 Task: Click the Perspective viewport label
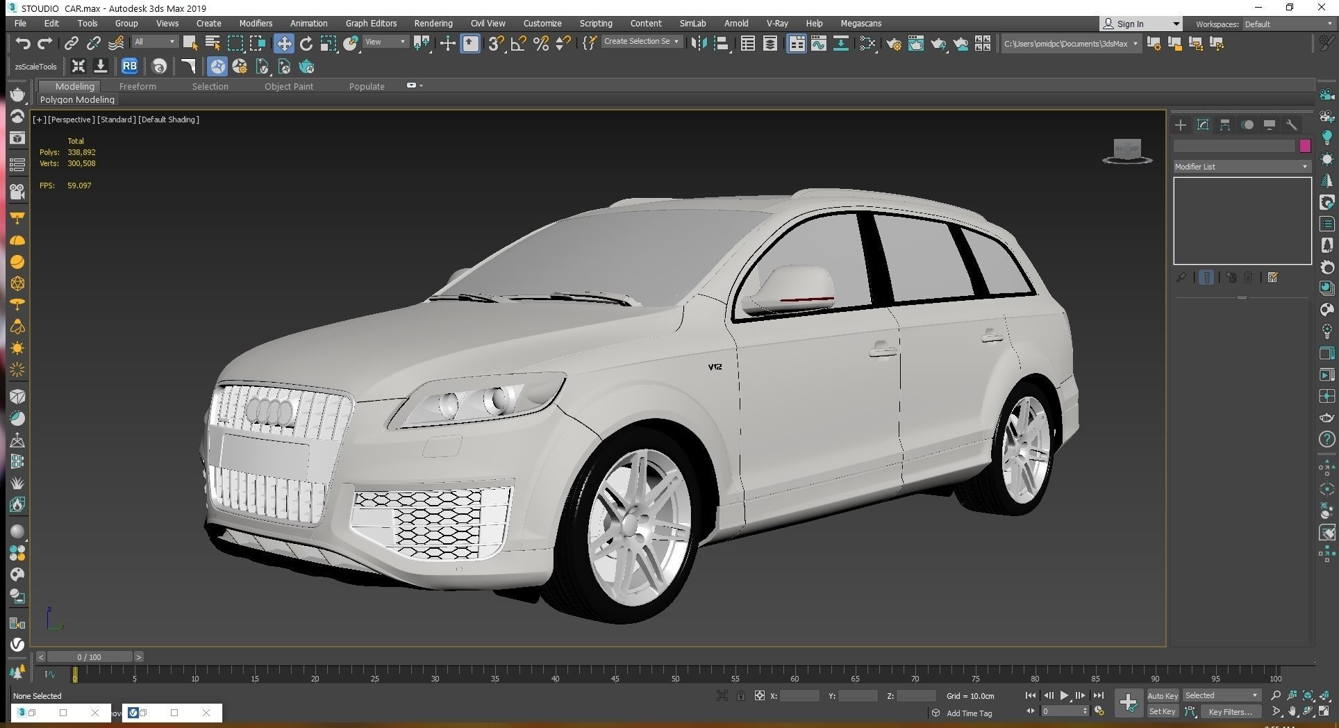click(72, 119)
